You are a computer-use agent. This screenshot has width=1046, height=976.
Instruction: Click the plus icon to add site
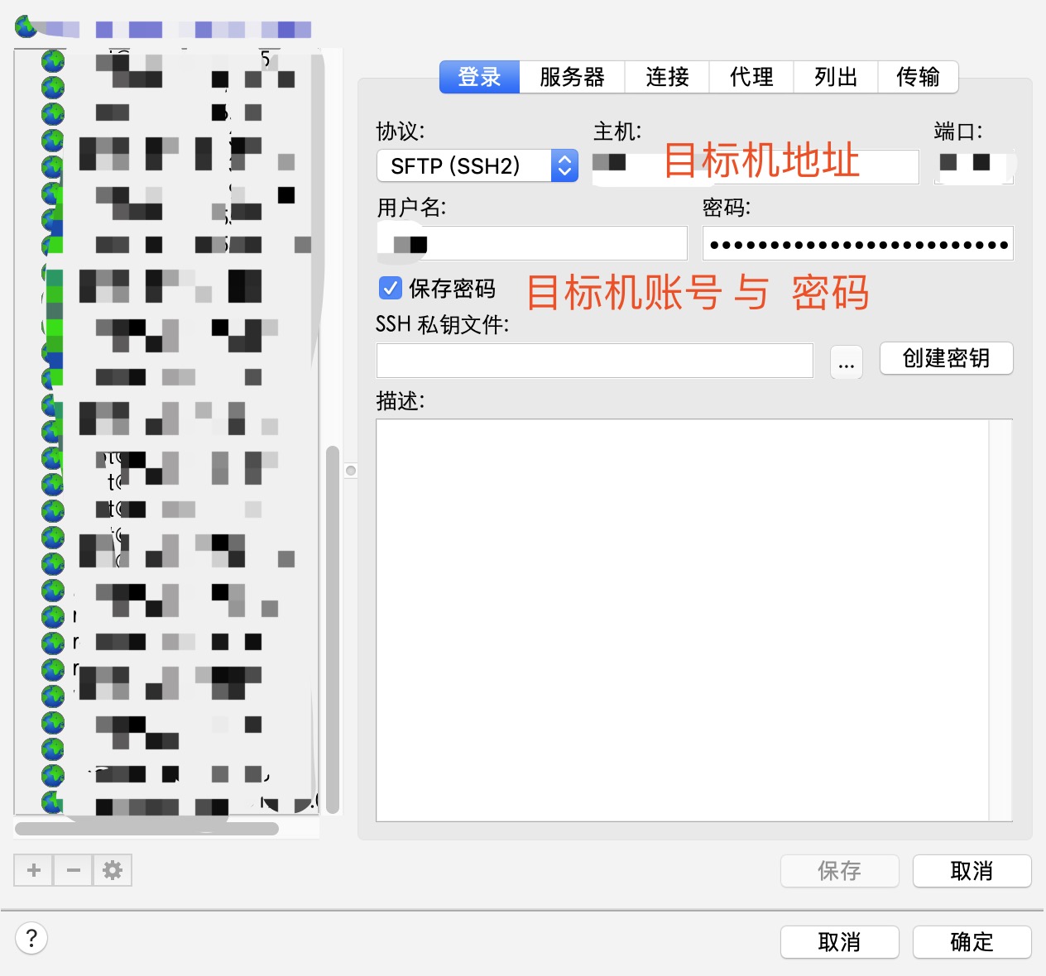(34, 870)
